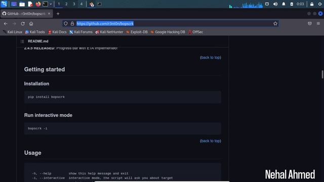Open the Firefox hamburger application menu
This screenshot has height=182, width=324.
click(318, 24)
